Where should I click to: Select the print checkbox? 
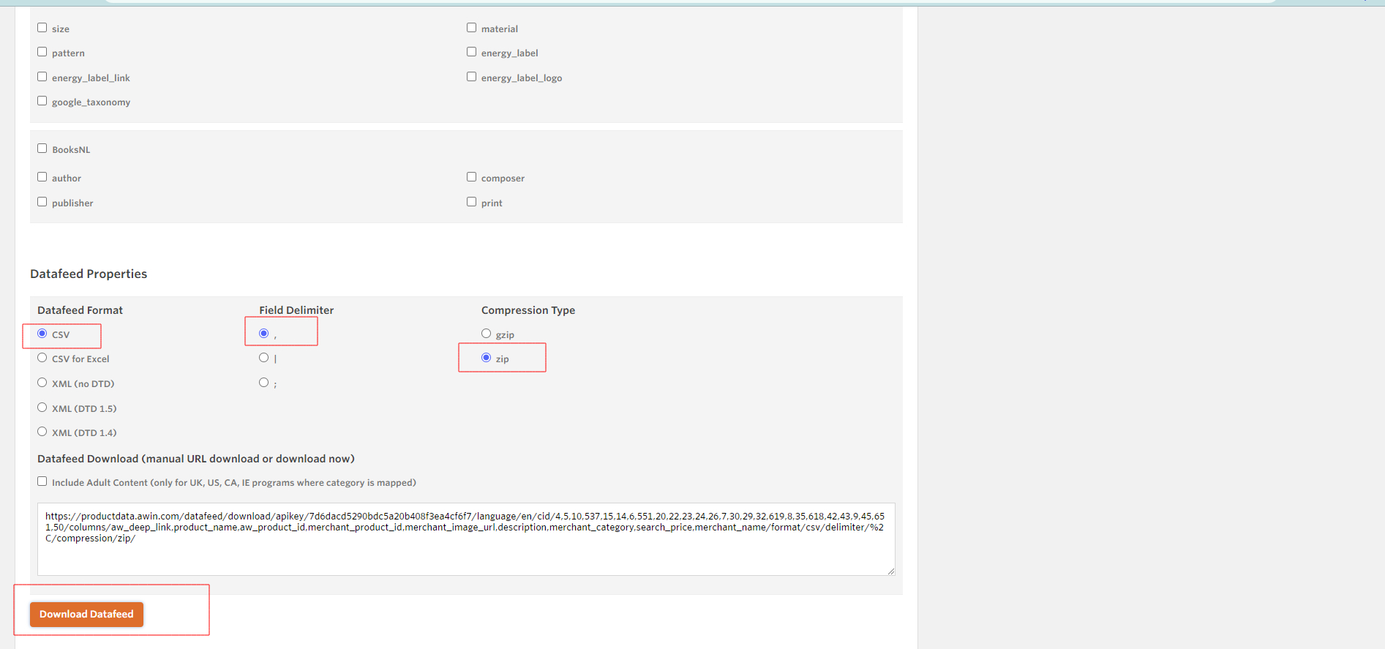[x=472, y=202]
